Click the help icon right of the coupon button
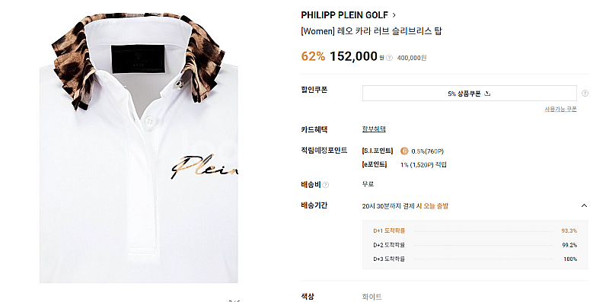The height and width of the screenshot is (302, 609). coord(585,94)
